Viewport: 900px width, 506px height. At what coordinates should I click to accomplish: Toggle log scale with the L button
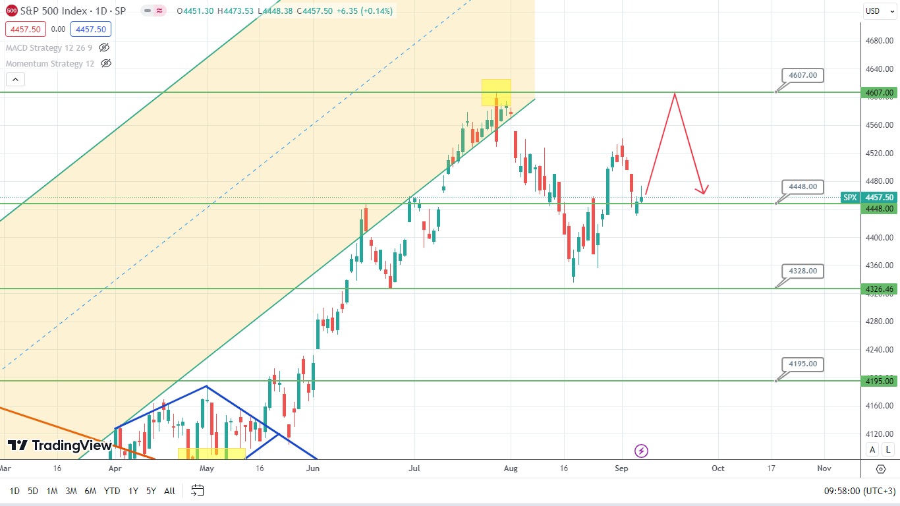click(888, 449)
